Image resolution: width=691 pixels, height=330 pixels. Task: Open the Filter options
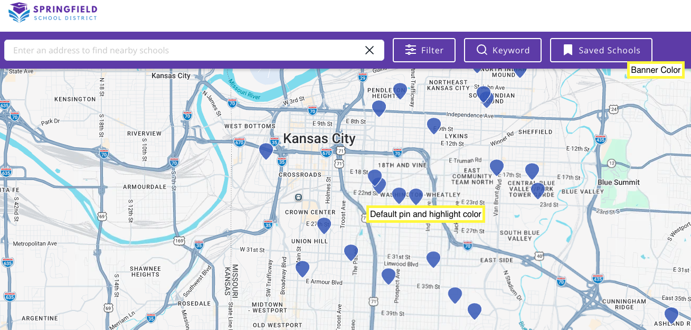pyautogui.click(x=424, y=50)
